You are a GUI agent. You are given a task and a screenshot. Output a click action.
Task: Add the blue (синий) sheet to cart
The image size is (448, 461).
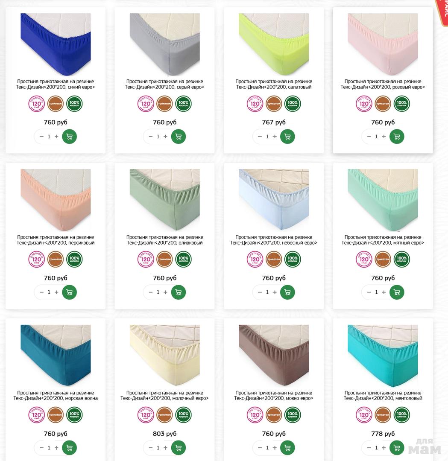[x=70, y=137]
